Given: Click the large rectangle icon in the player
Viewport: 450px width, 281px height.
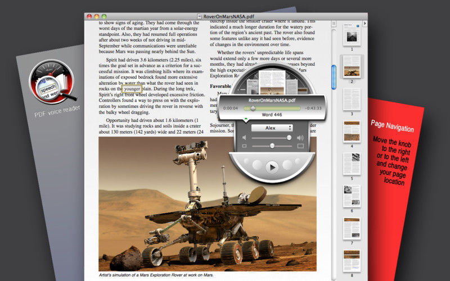Looking at the screenshot, I should coord(300,146).
